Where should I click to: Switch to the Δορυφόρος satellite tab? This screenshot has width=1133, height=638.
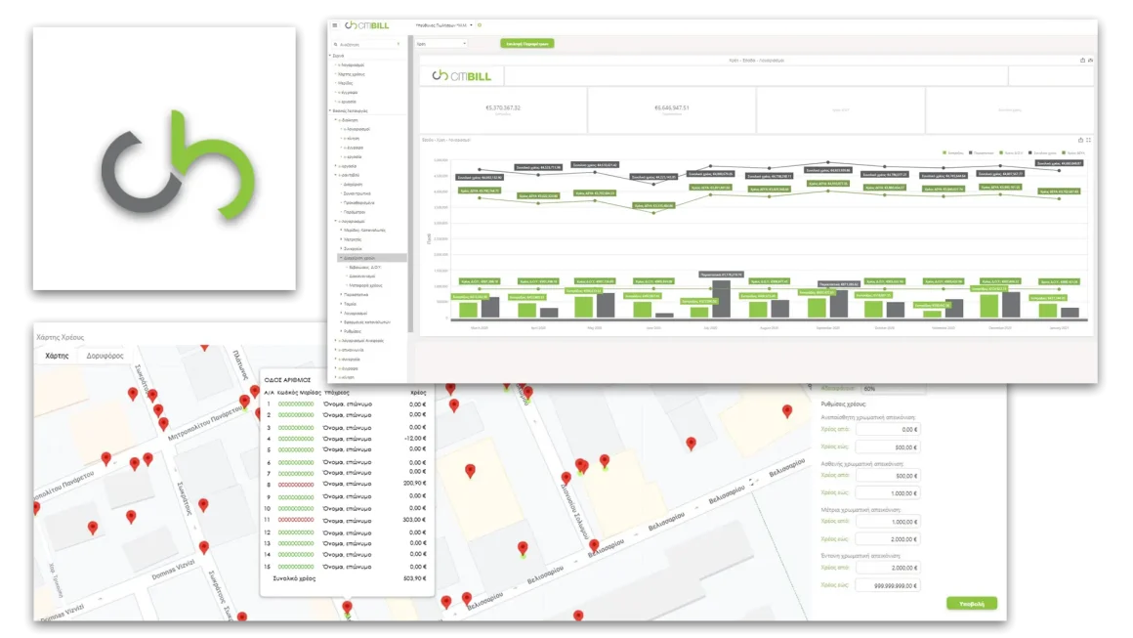(x=105, y=356)
